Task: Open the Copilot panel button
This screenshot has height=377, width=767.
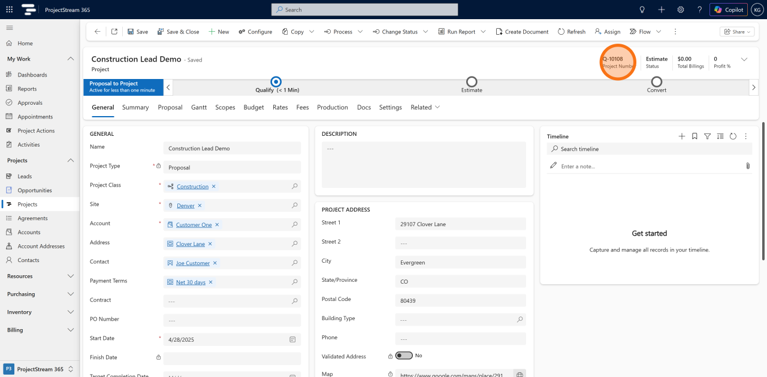Action: [728, 10]
